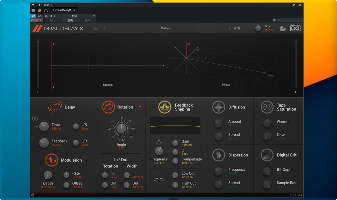Viewport: 337px width, 200px height.
Task: Click the info icon in the status bar
Action: (33, 195)
